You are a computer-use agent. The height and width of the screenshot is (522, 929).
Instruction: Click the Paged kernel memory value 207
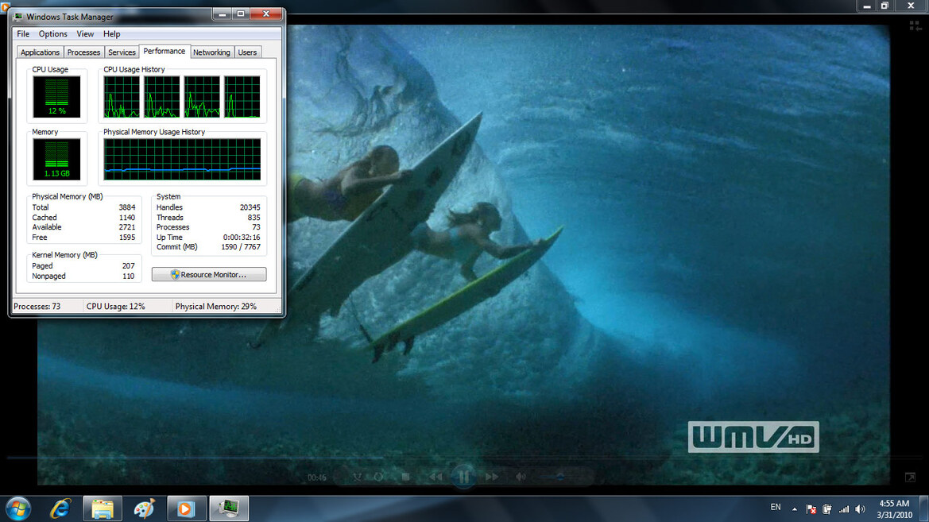[129, 266]
